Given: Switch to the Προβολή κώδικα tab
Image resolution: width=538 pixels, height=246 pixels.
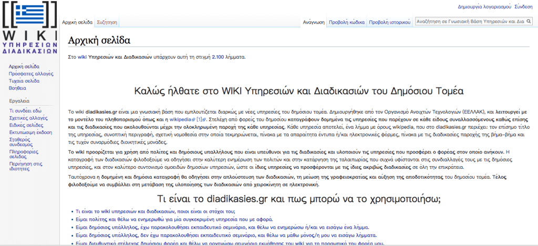Looking at the screenshot, I should pos(346,23).
